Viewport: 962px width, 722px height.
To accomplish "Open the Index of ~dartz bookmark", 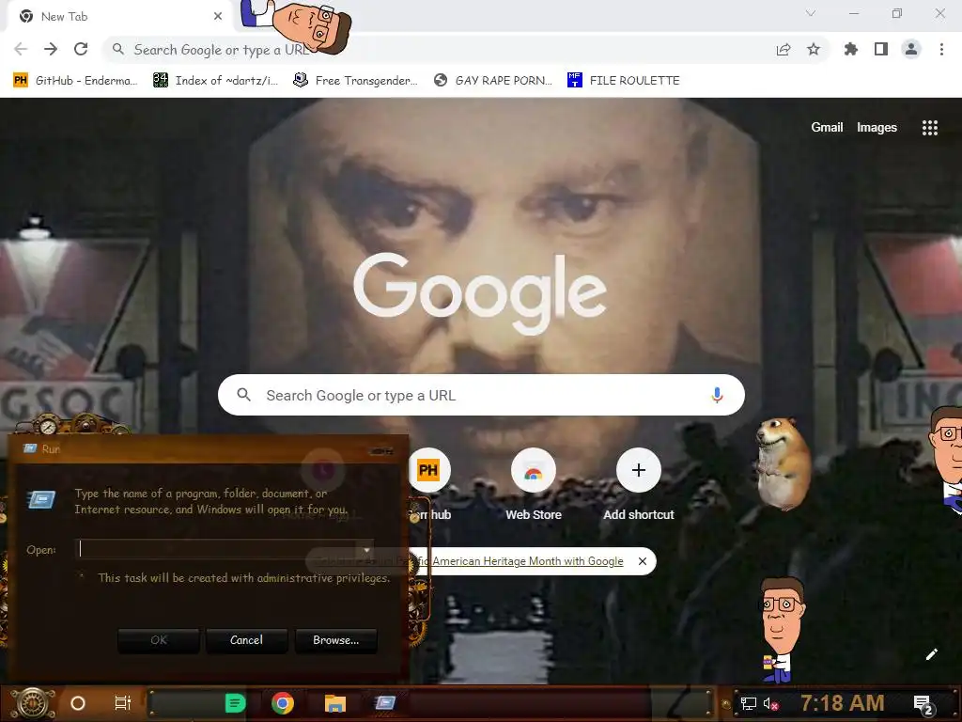I will (x=216, y=81).
